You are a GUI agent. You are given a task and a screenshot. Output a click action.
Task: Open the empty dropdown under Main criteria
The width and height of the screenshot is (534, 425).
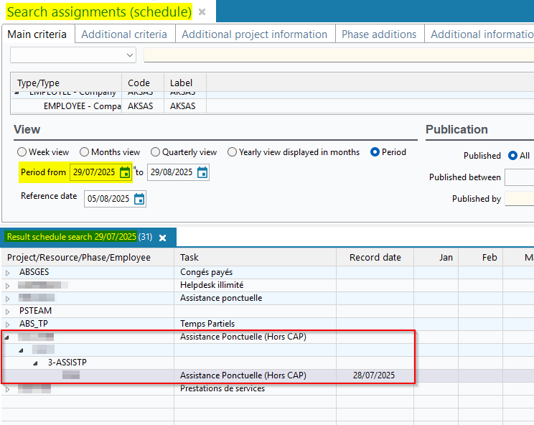73,55
